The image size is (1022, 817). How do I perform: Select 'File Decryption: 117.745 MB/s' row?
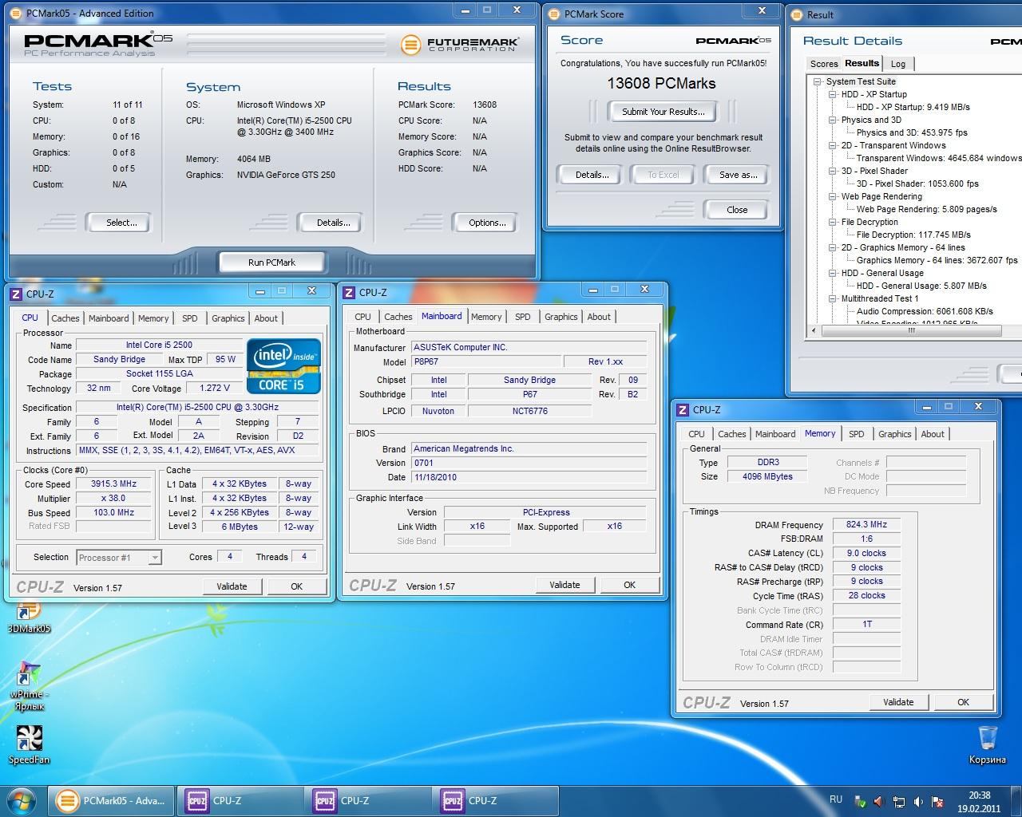coord(913,235)
